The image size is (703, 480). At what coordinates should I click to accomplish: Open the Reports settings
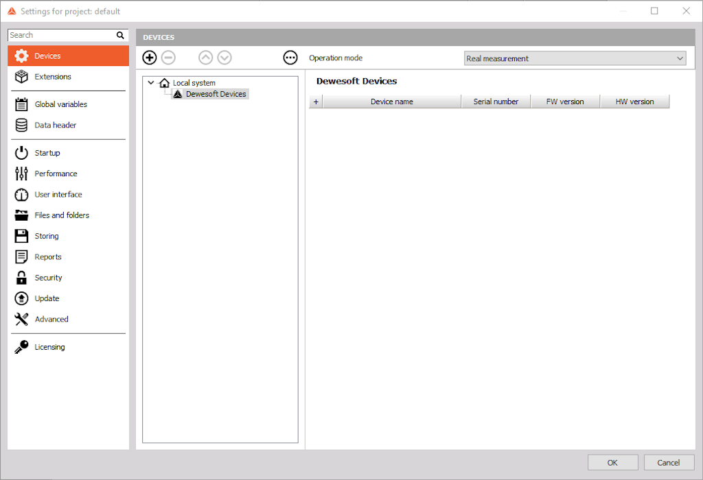(68, 256)
